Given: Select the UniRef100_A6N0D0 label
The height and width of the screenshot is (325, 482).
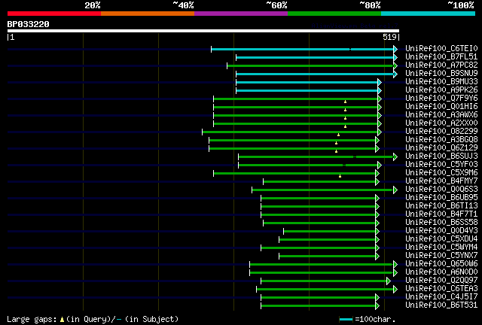Looking at the screenshot, I should tap(441, 272).
